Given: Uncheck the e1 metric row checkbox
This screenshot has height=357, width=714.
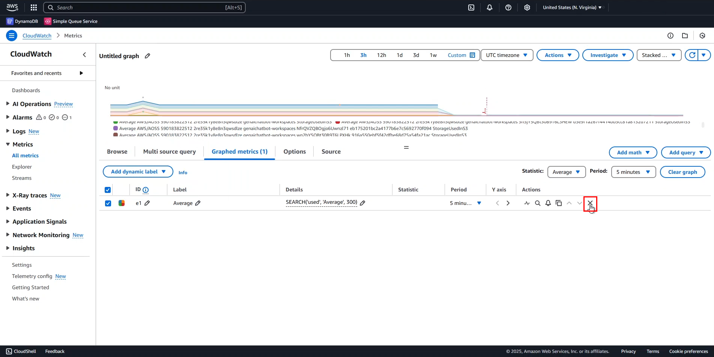Looking at the screenshot, I should (108, 203).
